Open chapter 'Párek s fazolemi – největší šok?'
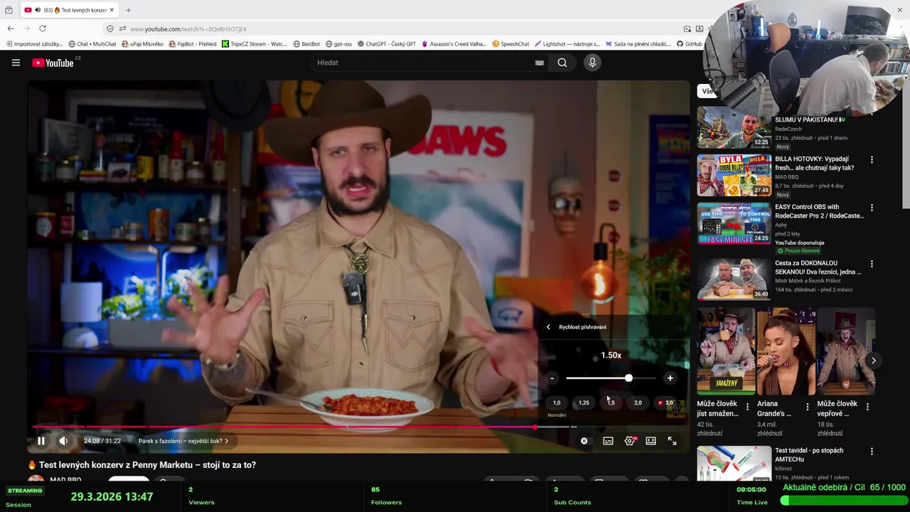The width and height of the screenshot is (910, 512). tap(183, 441)
